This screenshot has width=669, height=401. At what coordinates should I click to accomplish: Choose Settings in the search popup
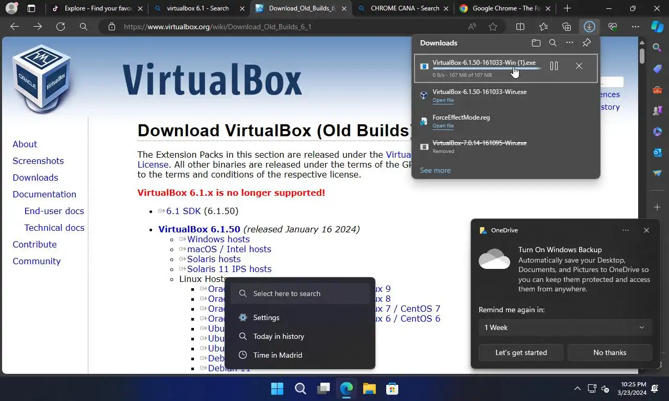[300, 317]
